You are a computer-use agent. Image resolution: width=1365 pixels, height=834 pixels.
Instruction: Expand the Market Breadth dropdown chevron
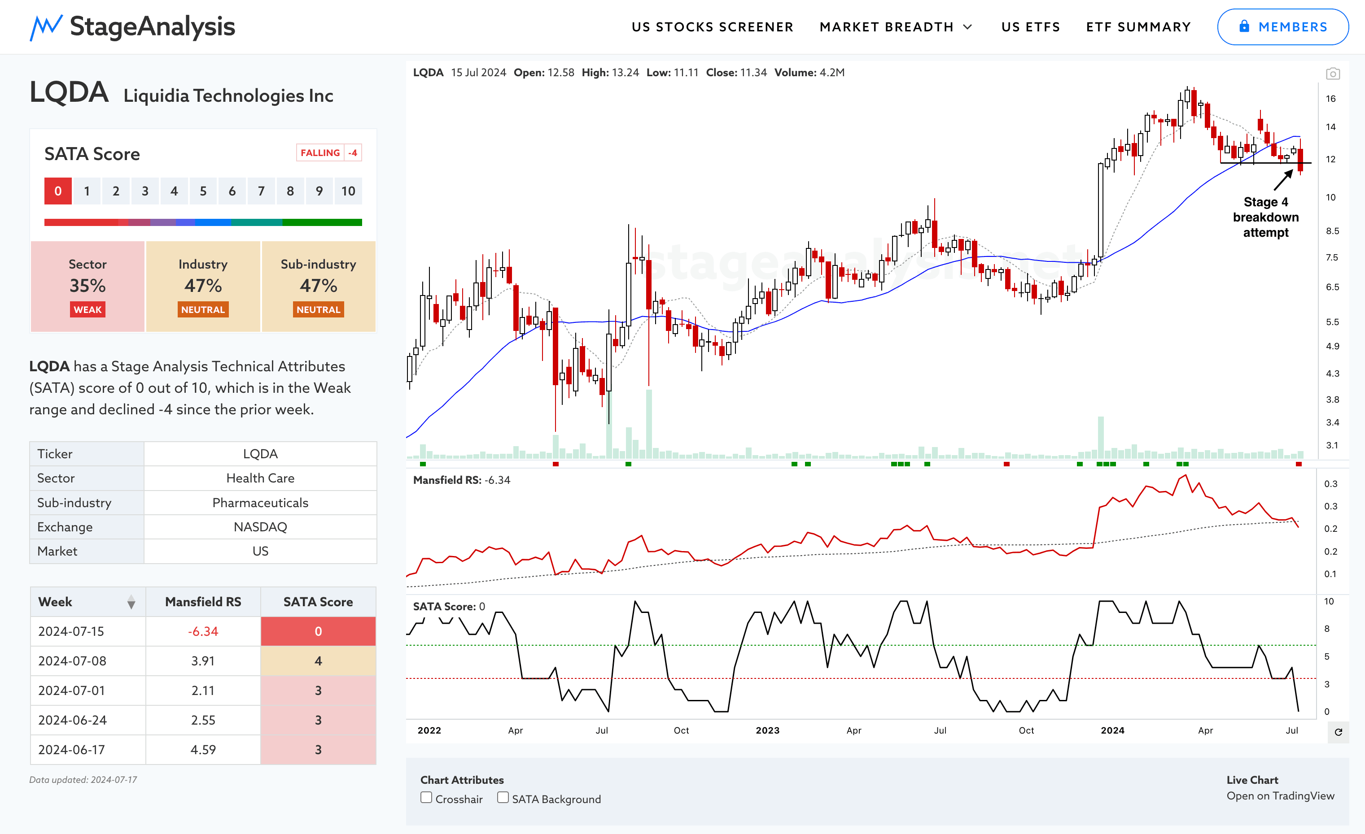click(x=968, y=27)
